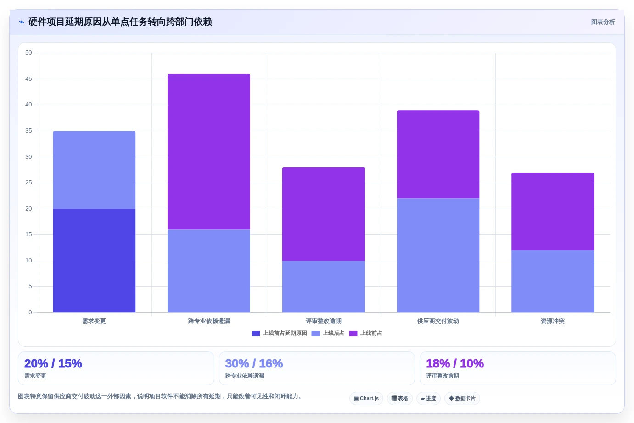Open the 18% / 10% 评审整改逾期 card
Image resolution: width=634 pixels, height=423 pixels.
[518, 368]
